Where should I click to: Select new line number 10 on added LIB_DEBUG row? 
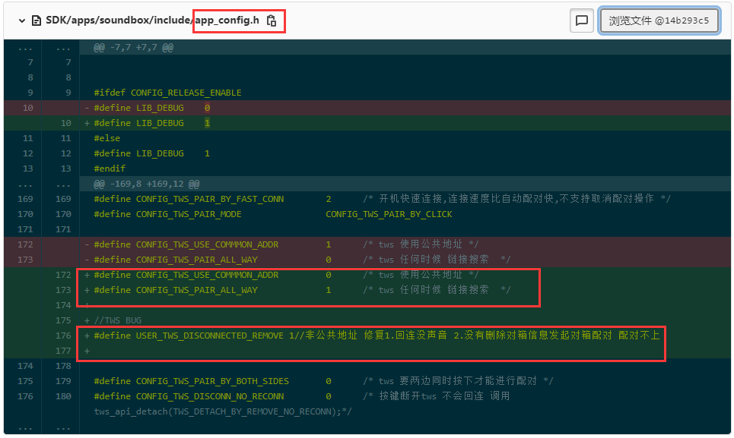[x=65, y=123]
